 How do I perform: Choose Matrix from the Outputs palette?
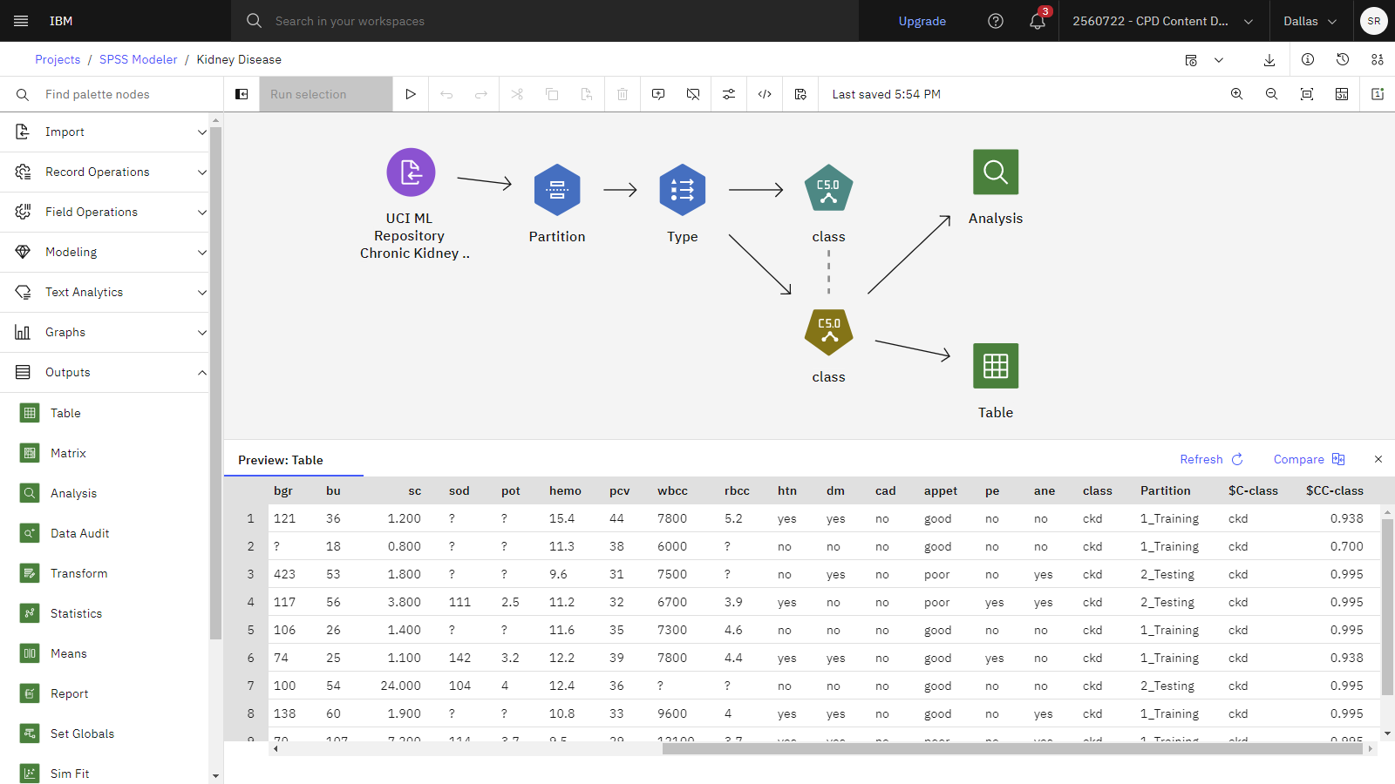tap(68, 453)
